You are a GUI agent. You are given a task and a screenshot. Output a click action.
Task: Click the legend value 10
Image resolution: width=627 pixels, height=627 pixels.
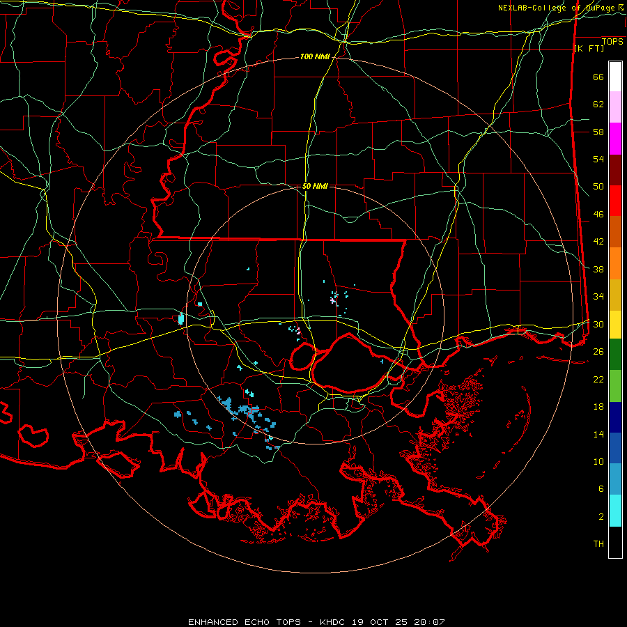(x=598, y=462)
